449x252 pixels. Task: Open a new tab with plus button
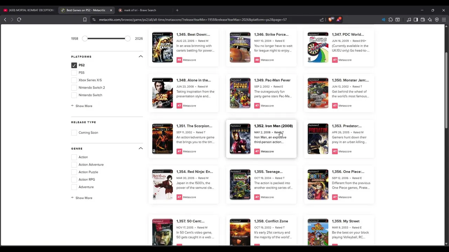pos(177,10)
